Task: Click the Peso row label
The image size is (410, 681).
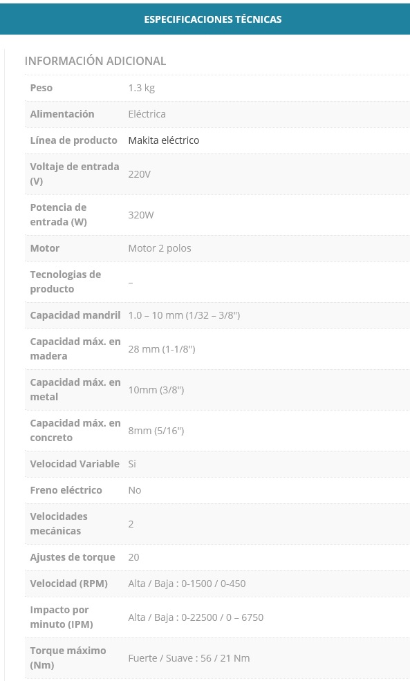Action: (x=41, y=88)
